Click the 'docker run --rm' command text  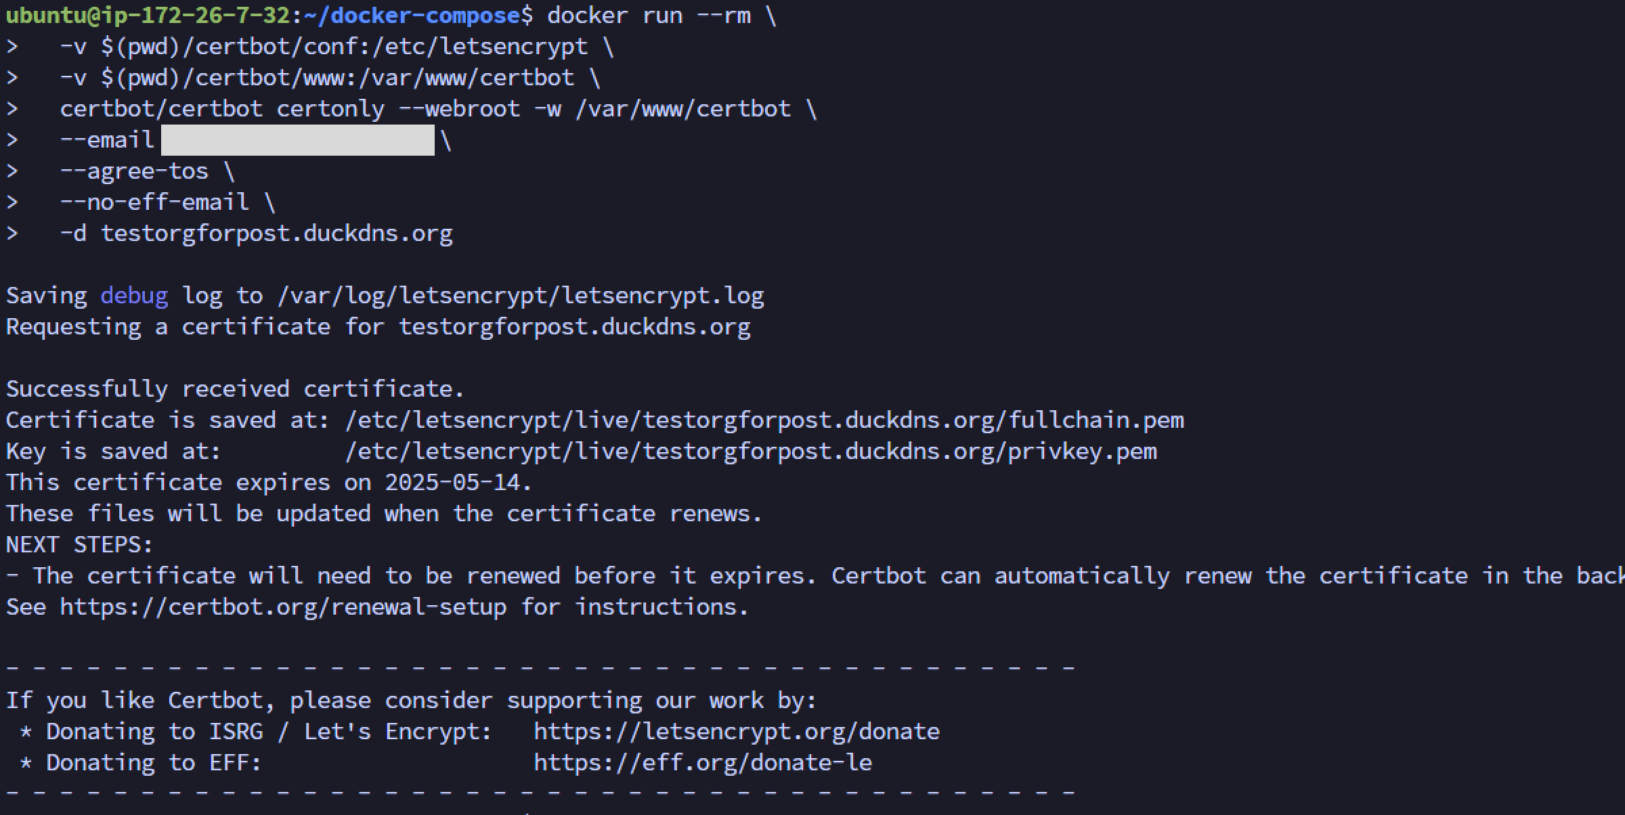(649, 15)
